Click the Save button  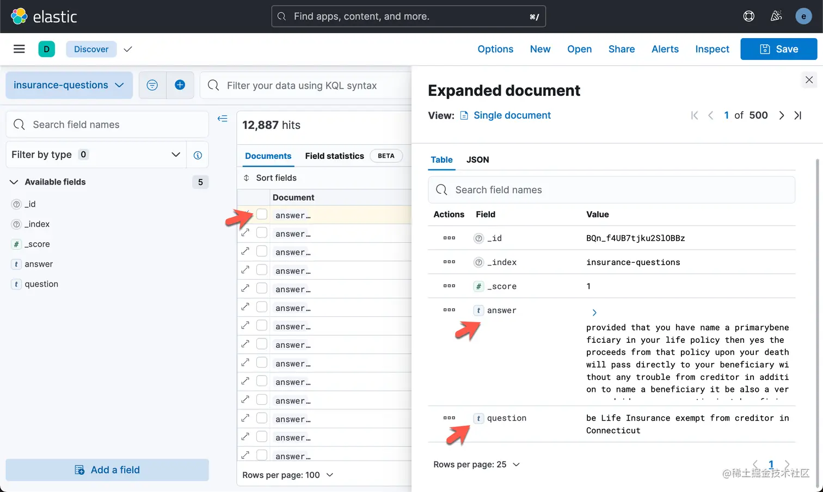779,49
